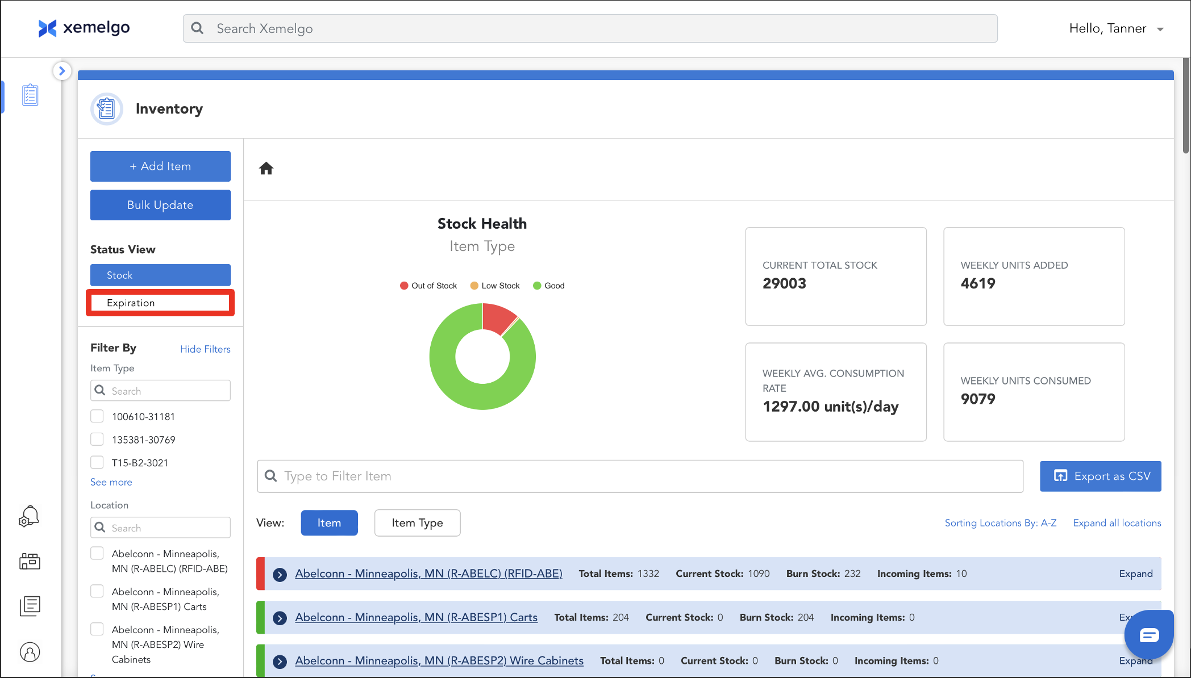This screenshot has width=1191, height=678.
Task: Switch to the Expiration status view
Action: point(160,303)
